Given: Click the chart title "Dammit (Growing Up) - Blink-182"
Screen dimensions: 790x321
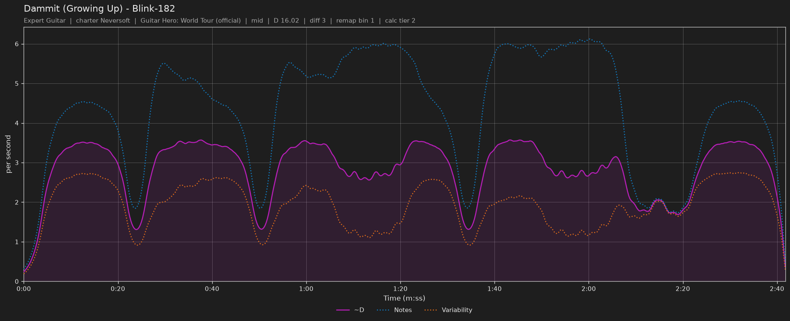Looking at the screenshot, I should click(x=99, y=8).
